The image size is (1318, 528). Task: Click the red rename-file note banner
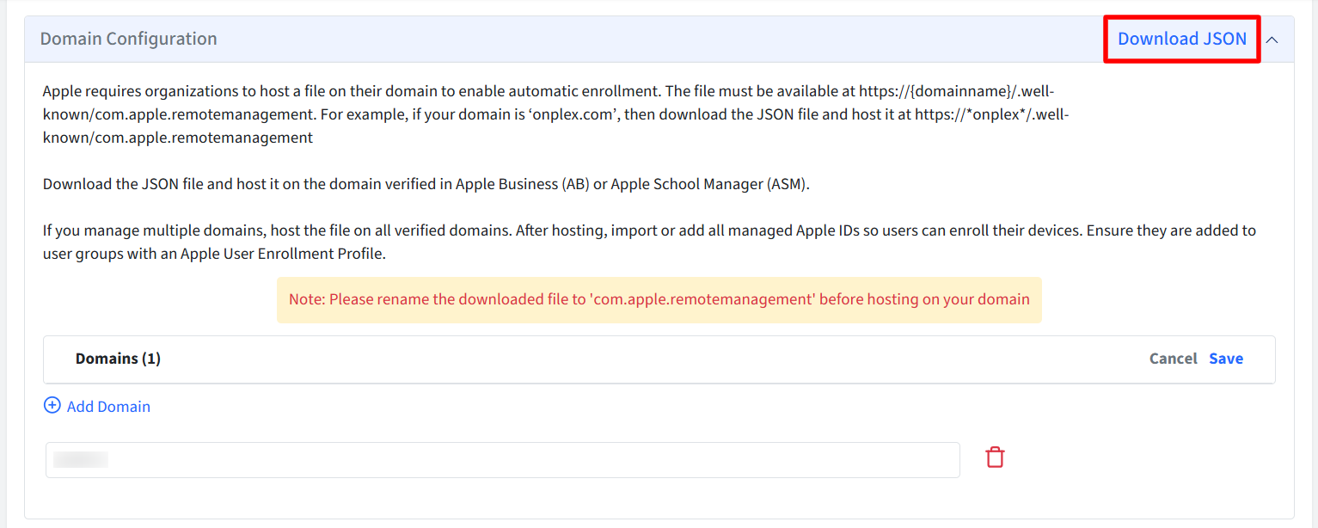click(x=659, y=300)
